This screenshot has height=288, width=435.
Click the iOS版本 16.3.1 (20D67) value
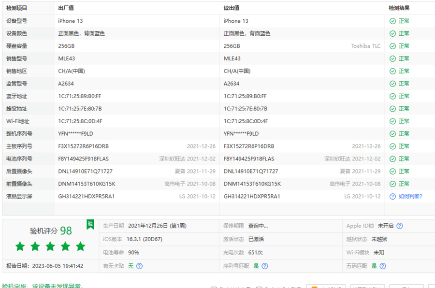(144, 239)
